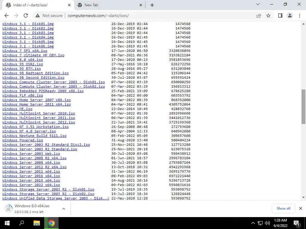306x229 pixels.
Task: Go back to the previous page
Action: [x=7, y=16]
